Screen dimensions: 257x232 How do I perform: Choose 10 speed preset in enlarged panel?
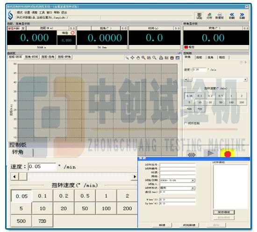tap(43, 208)
